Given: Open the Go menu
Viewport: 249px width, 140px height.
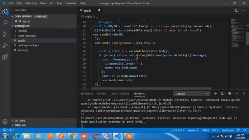Looking at the screenshot, I should 51,3.
